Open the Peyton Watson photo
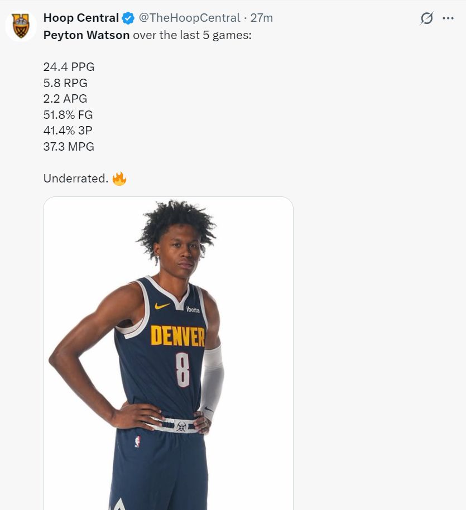 coord(168,353)
